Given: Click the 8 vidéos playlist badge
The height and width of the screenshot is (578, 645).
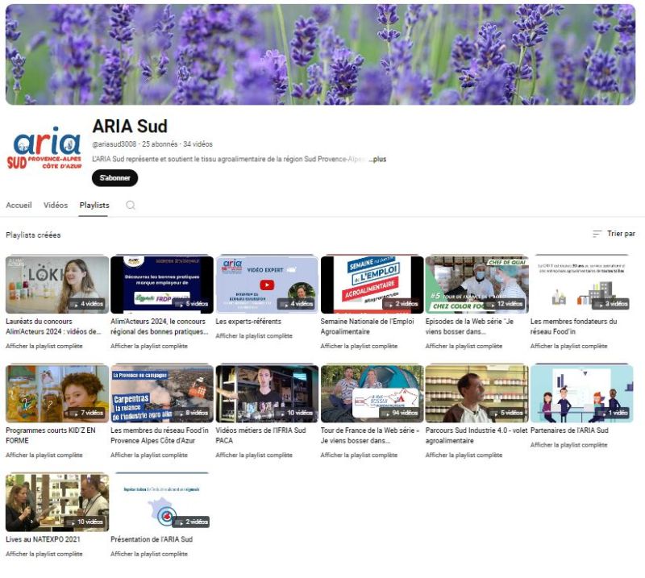Looking at the screenshot, I should pyautogui.click(x=192, y=413).
